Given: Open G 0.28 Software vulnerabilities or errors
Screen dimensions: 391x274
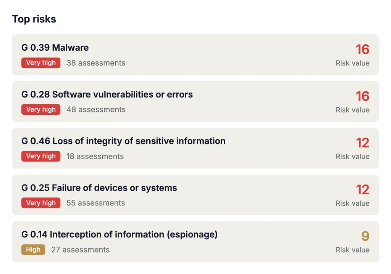Looking at the screenshot, I should tap(195, 101).
